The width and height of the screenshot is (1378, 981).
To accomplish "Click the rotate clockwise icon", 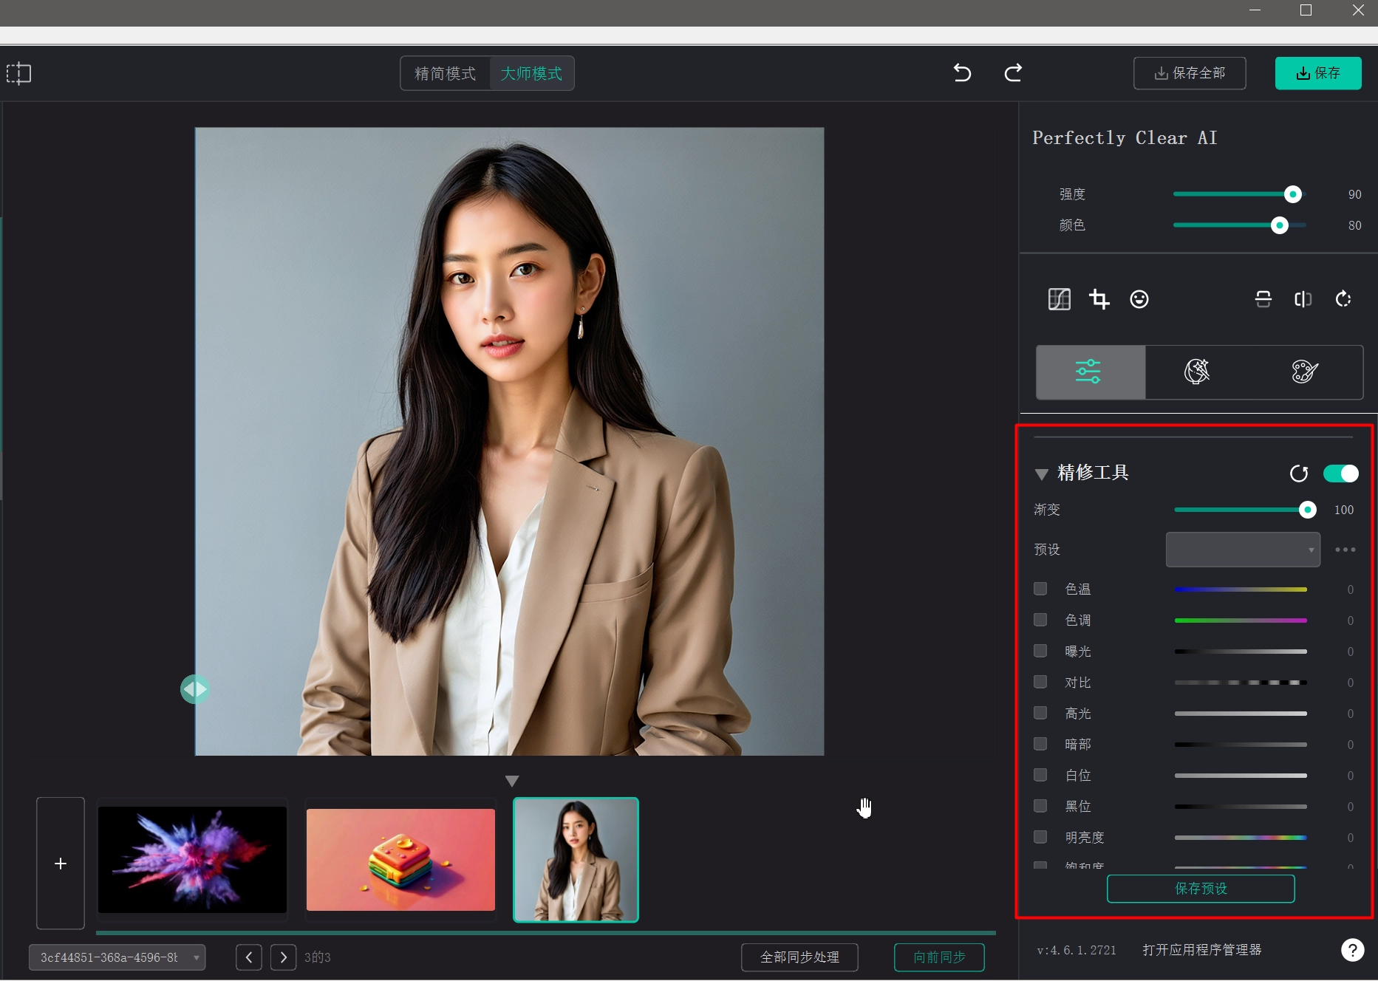I will [x=1343, y=299].
